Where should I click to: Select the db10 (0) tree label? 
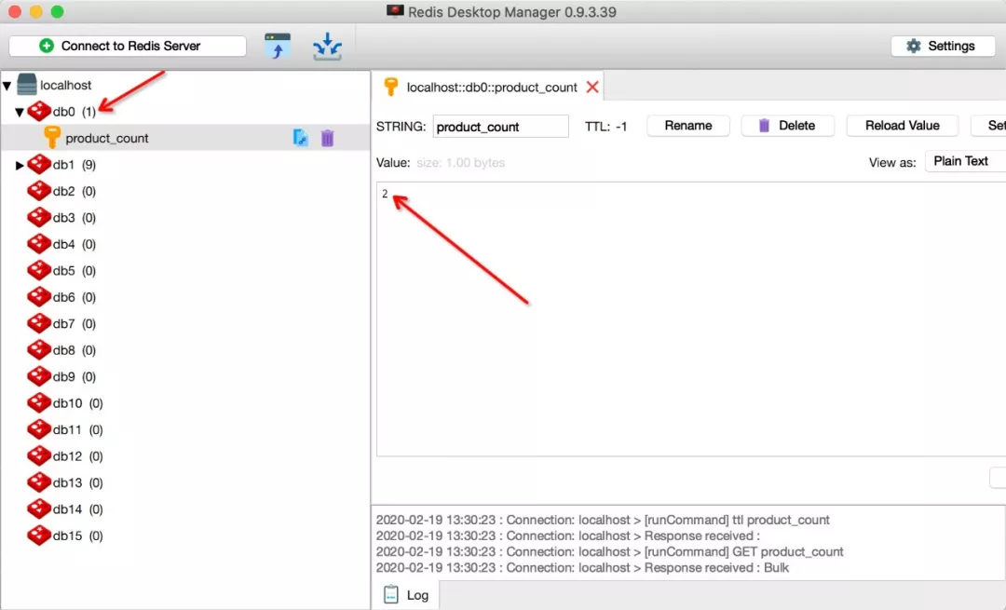(77, 403)
